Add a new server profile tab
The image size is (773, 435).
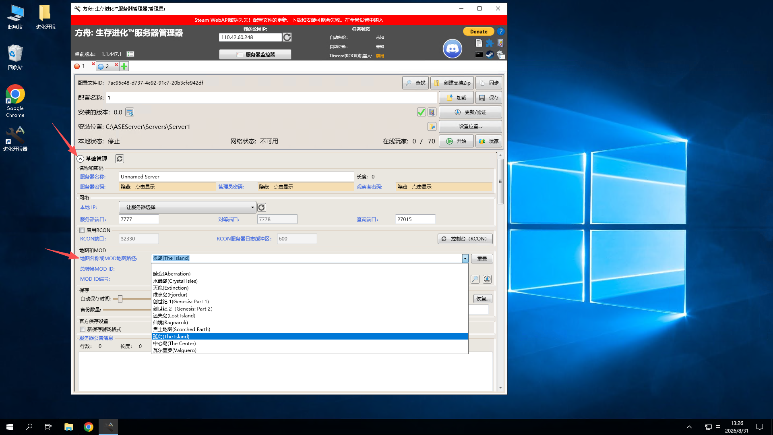click(124, 66)
